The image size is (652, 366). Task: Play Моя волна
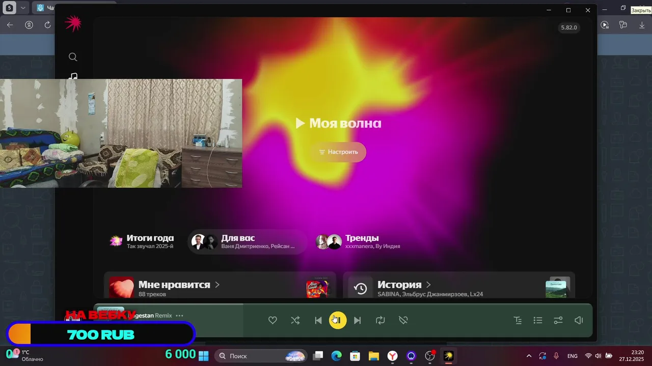pos(338,123)
